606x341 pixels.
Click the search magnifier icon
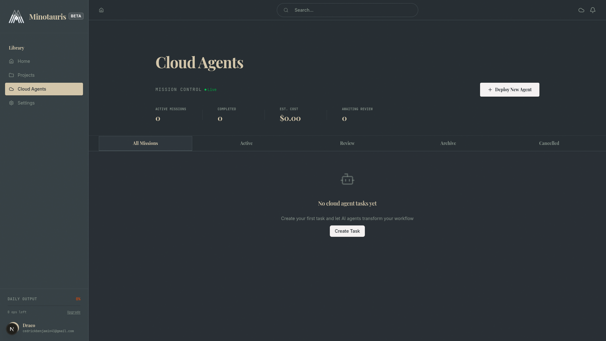coord(286,10)
